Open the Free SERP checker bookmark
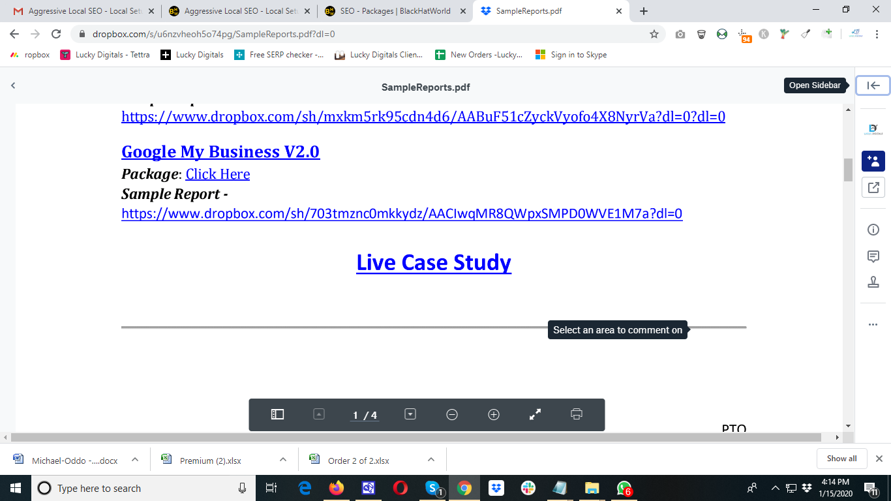Screen dimensions: 891x501 [x=279, y=55]
